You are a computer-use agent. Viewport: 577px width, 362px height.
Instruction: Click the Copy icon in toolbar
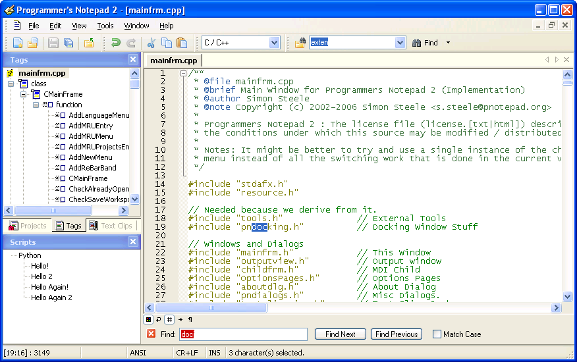pyautogui.click(x=167, y=43)
